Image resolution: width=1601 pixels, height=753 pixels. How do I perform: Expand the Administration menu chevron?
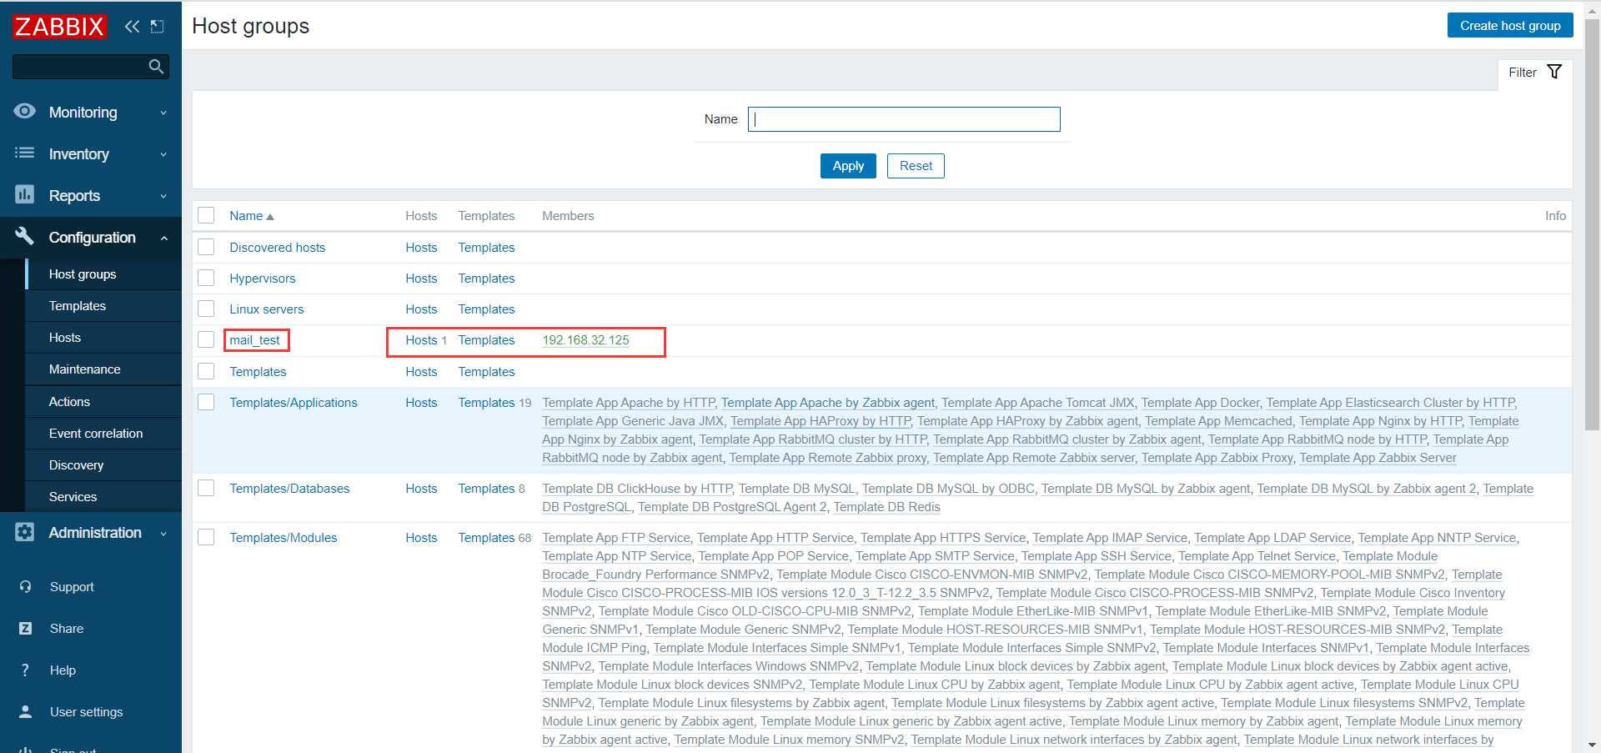click(163, 534)
